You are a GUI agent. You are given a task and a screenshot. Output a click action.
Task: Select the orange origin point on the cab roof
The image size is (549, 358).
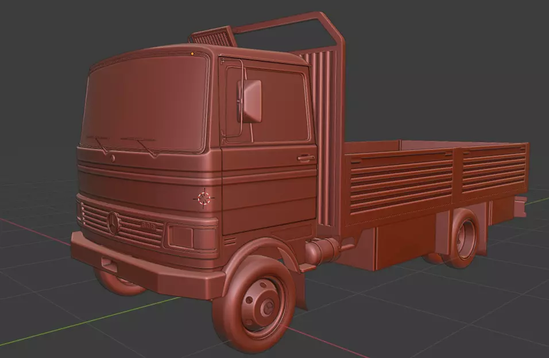coord(192,53)
